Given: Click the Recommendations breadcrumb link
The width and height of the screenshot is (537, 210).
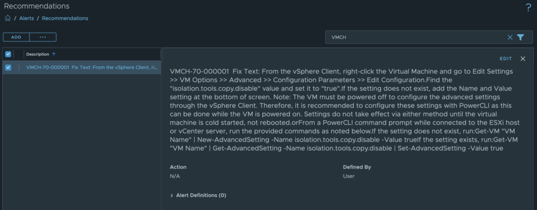Looking at the screenshot, I should click(65, 18).
